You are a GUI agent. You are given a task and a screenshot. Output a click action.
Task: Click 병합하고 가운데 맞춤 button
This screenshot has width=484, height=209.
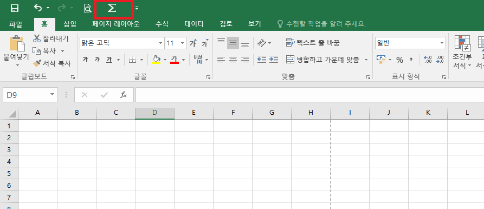(x=322, y=60)
